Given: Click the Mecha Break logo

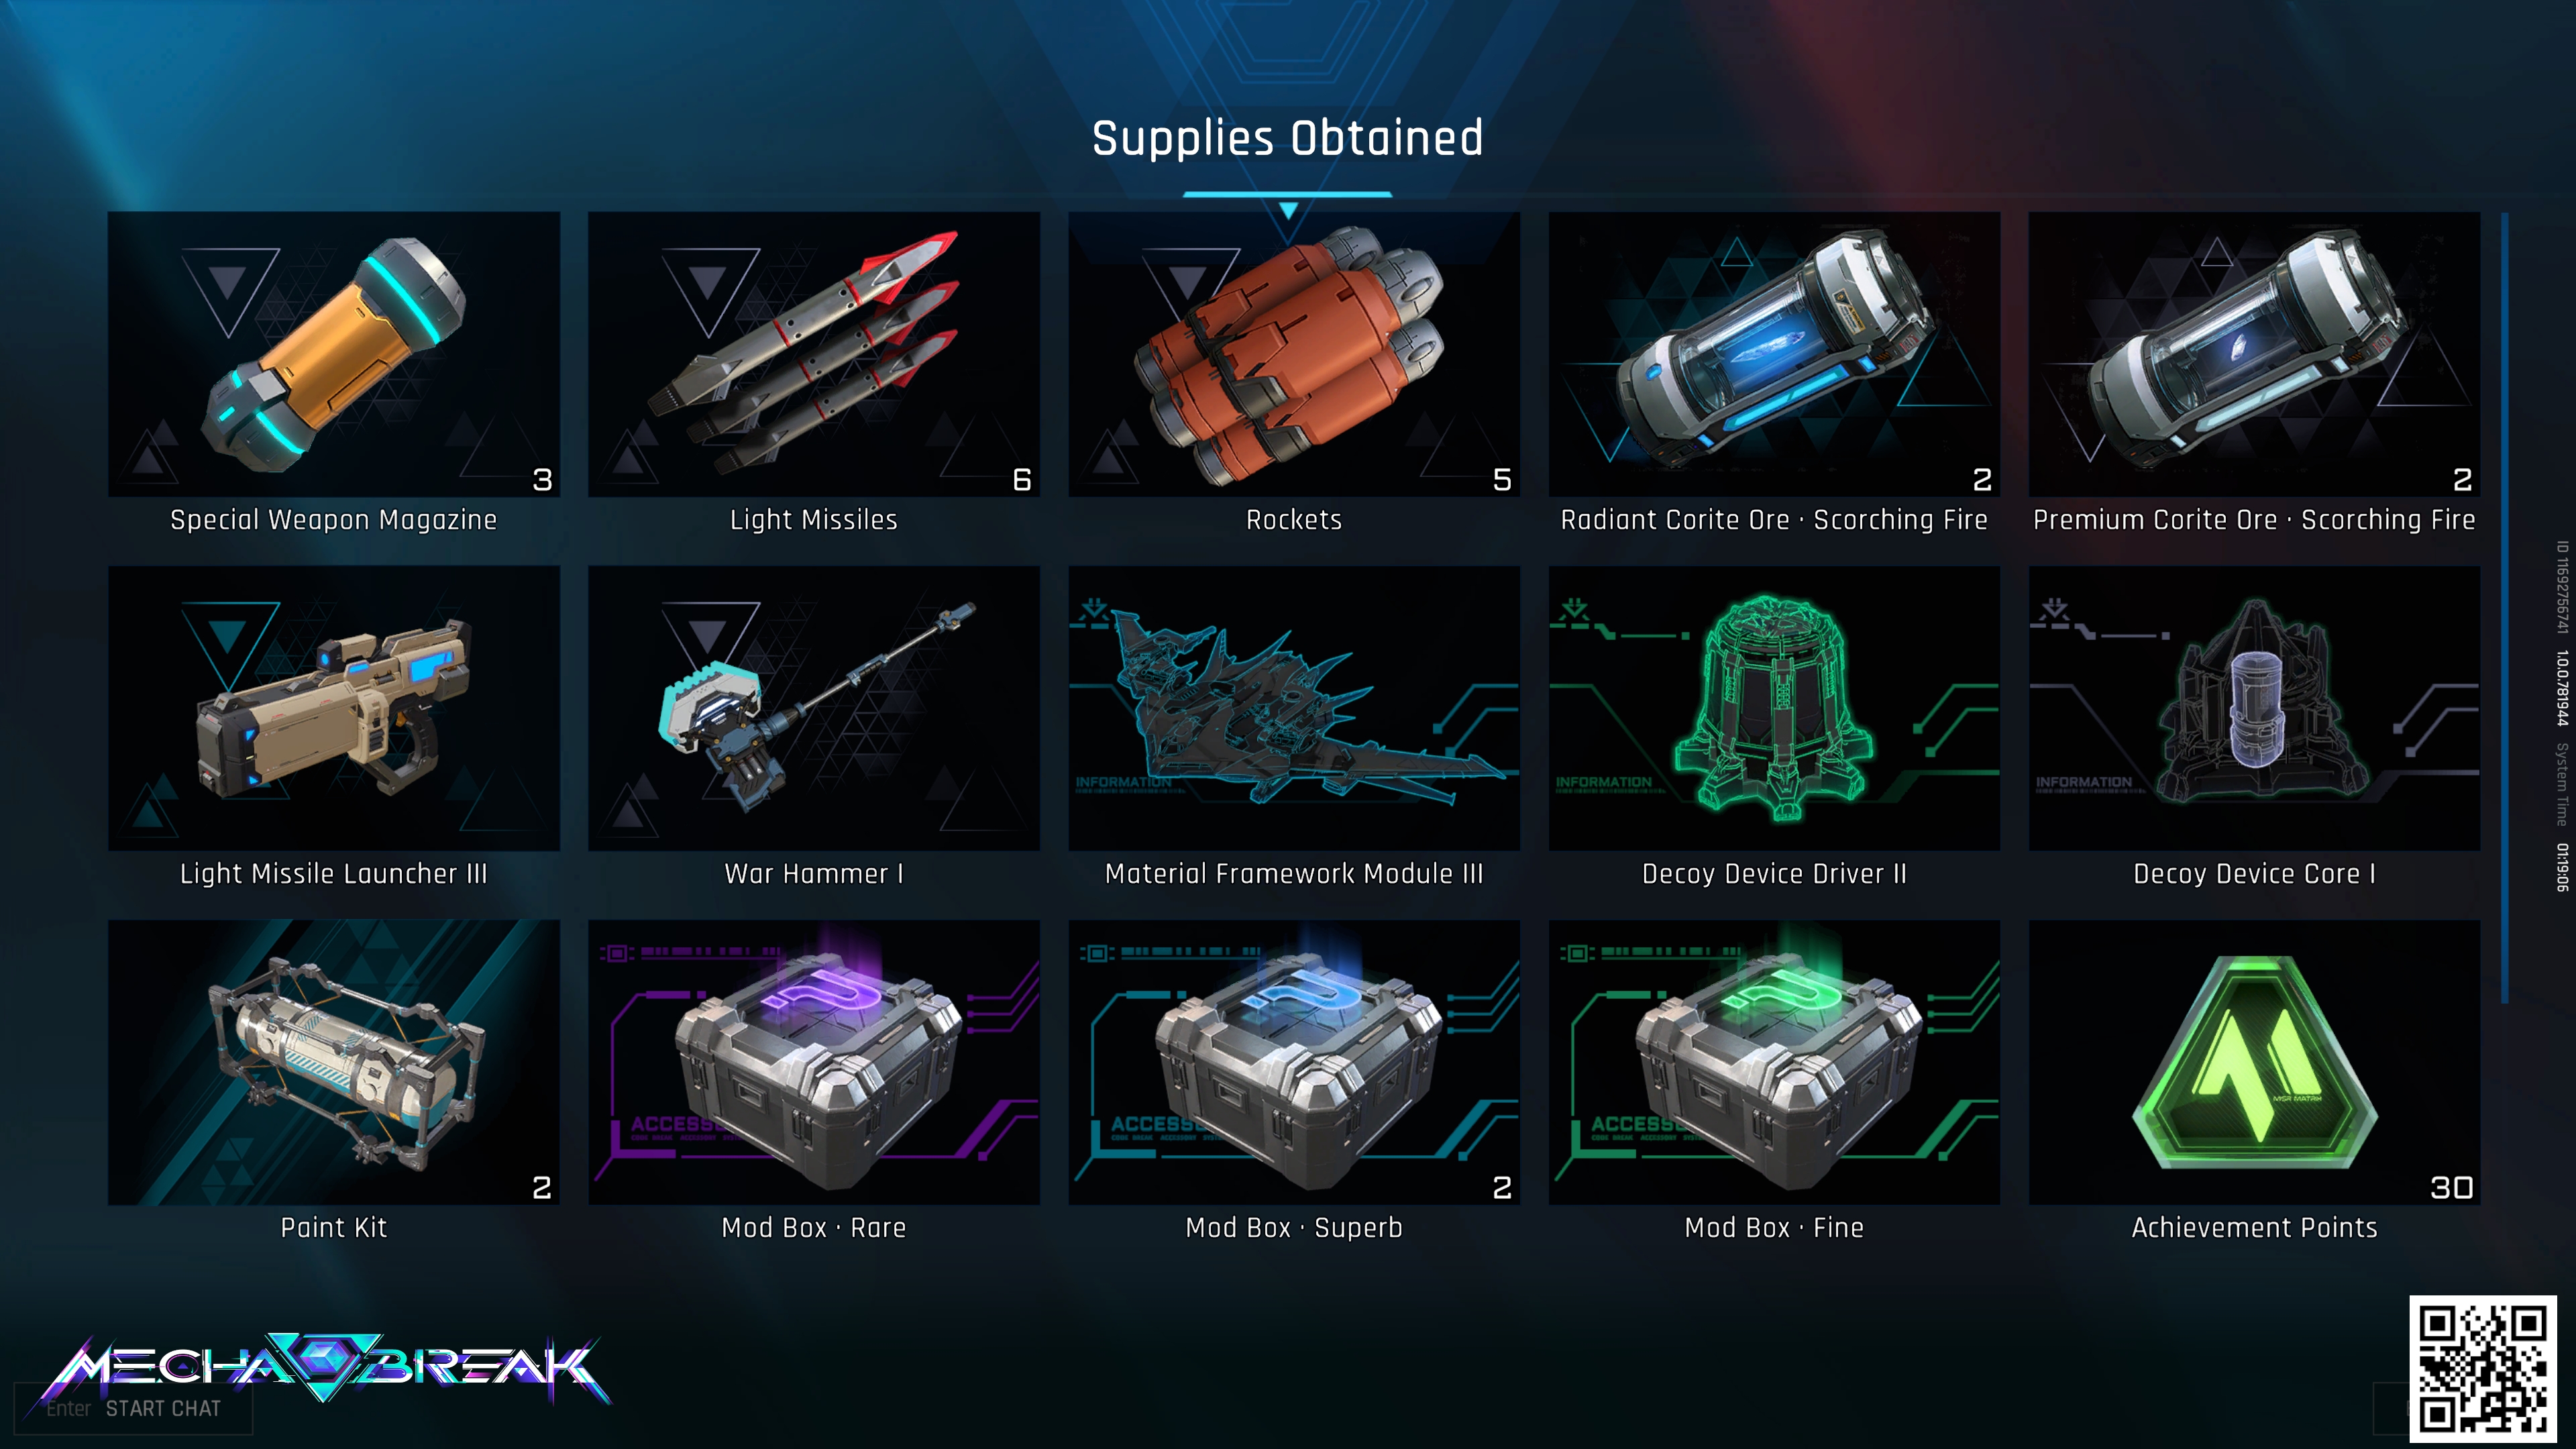Looking at the screenshot, I should (325, 1366).
